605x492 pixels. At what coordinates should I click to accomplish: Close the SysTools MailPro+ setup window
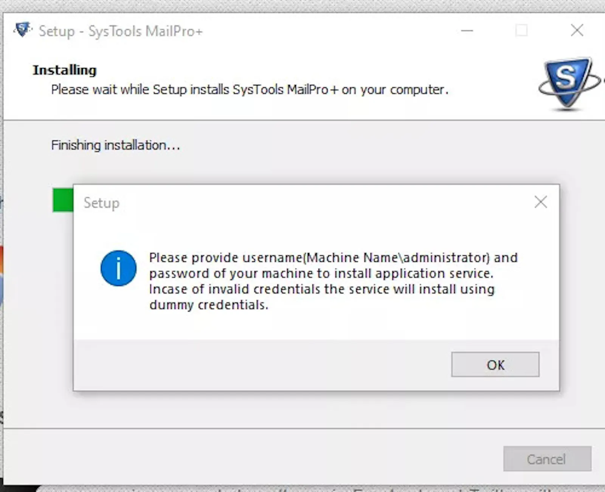click(x=577, y=30)
